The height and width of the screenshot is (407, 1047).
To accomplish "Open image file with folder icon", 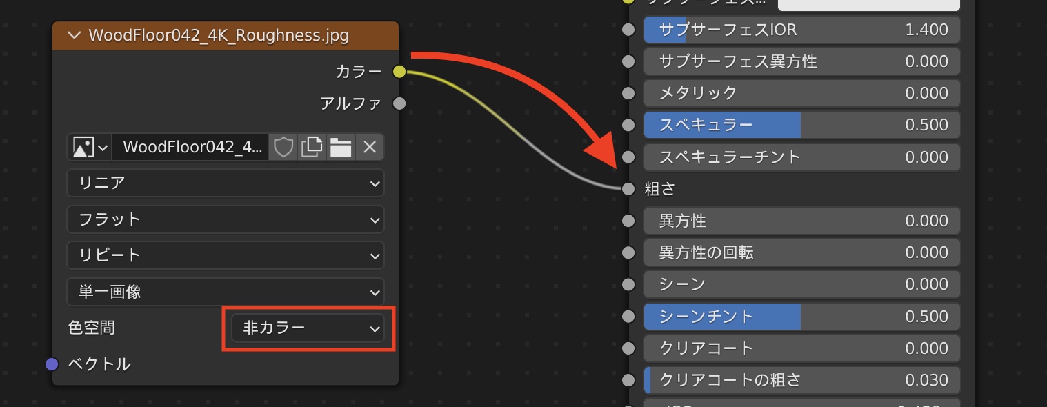I will (x=341, y=147).
